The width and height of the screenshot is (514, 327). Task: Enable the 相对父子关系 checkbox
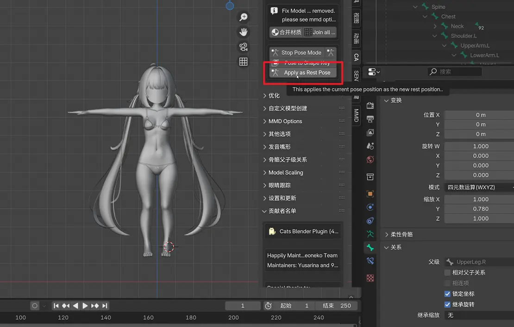click(447, 272)
